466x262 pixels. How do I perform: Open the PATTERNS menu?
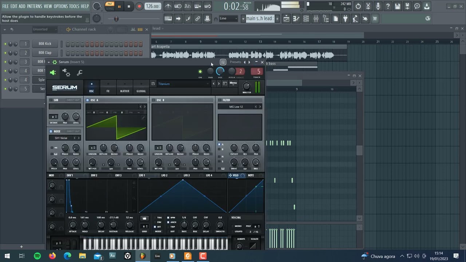[x=35, y=6]
